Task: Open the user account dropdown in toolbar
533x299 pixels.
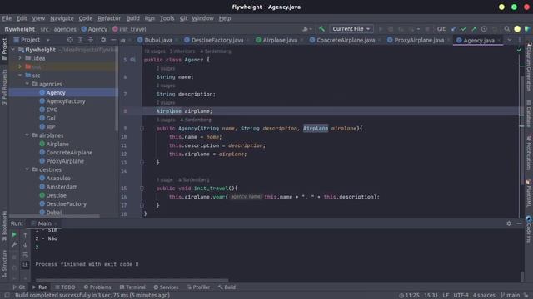Action: [x=307, y=29]
